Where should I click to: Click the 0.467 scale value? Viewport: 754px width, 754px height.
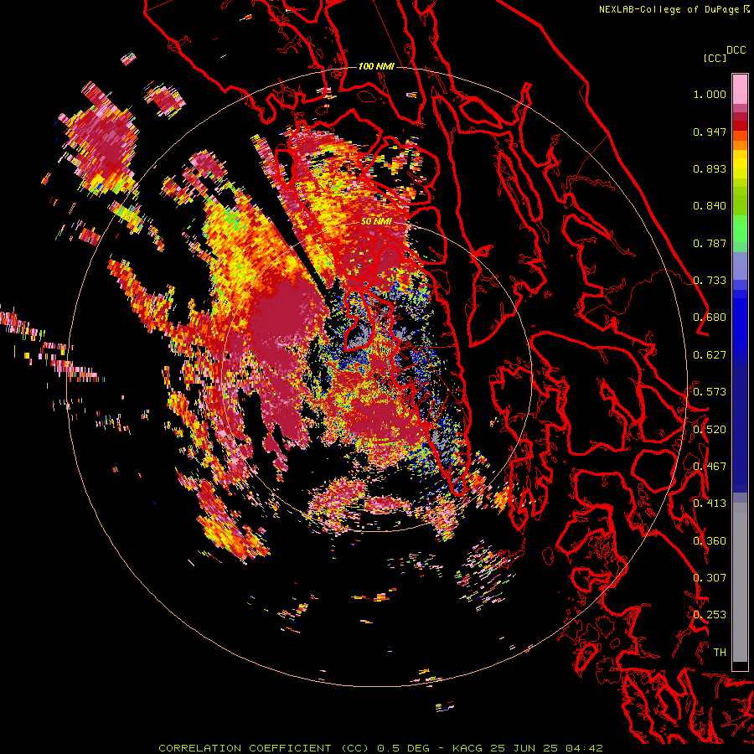coord(710,467)
